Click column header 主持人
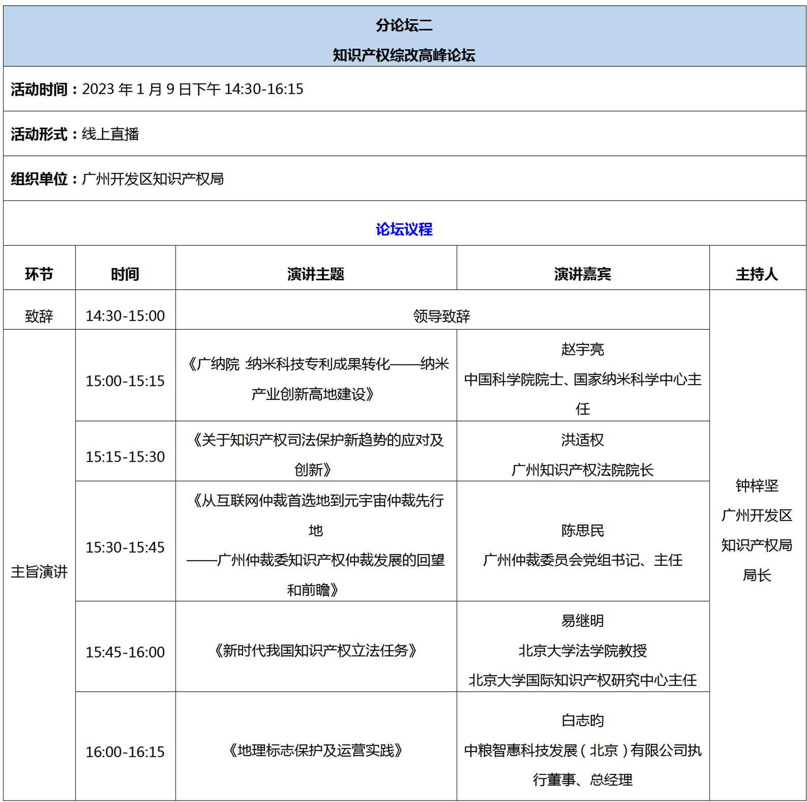The width and height of the screenshot is (807, 802). [x=757, y=274]
